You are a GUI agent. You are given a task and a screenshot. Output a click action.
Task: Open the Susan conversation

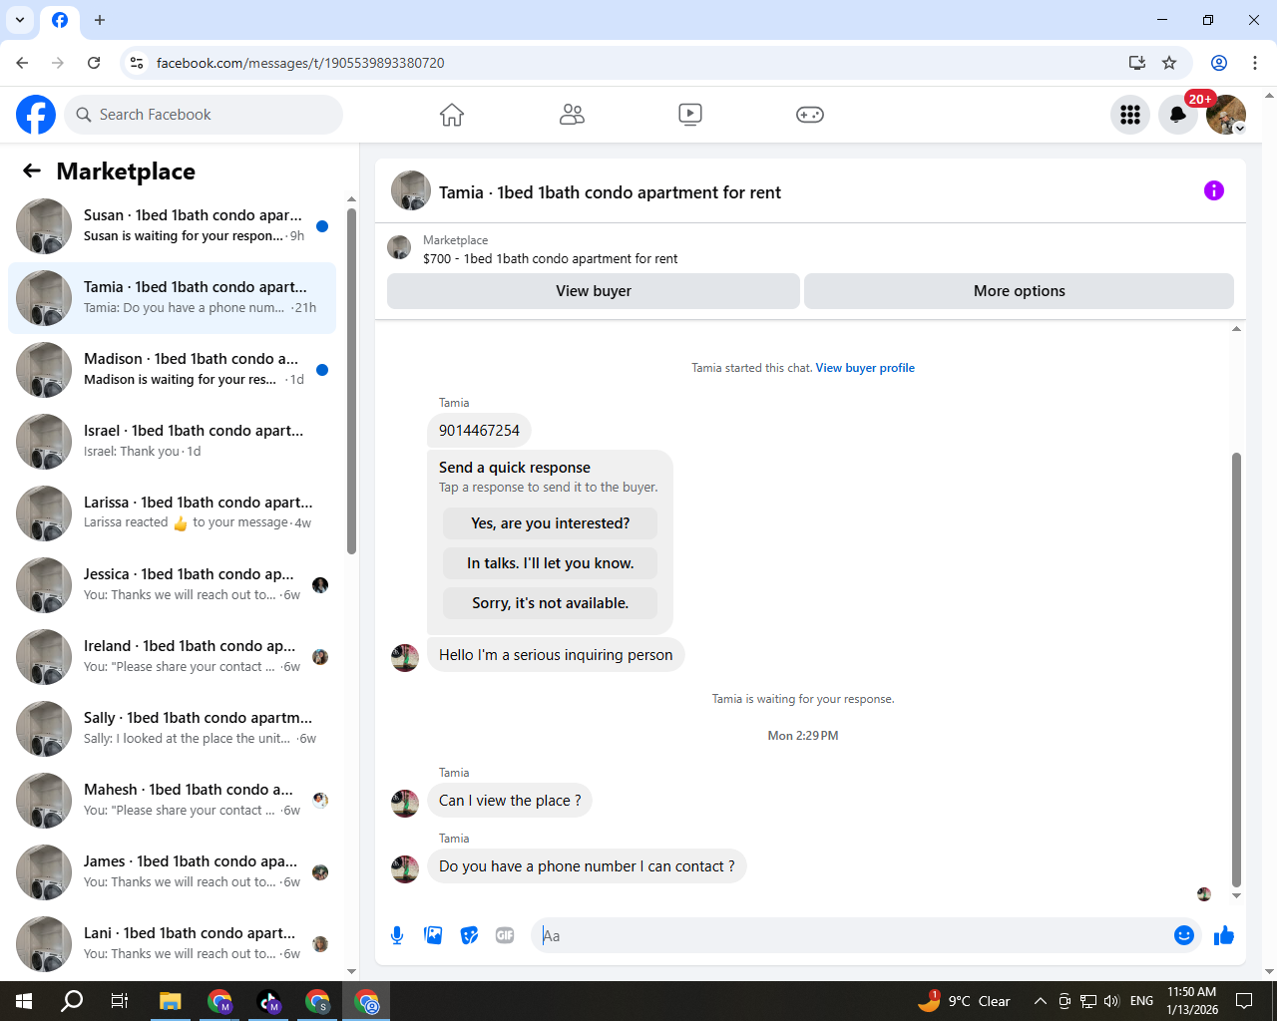pyautogui.click(x=172, y=226)
